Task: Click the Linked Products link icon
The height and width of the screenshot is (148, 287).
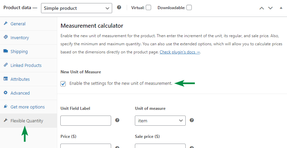Action: tap(6, 65)
